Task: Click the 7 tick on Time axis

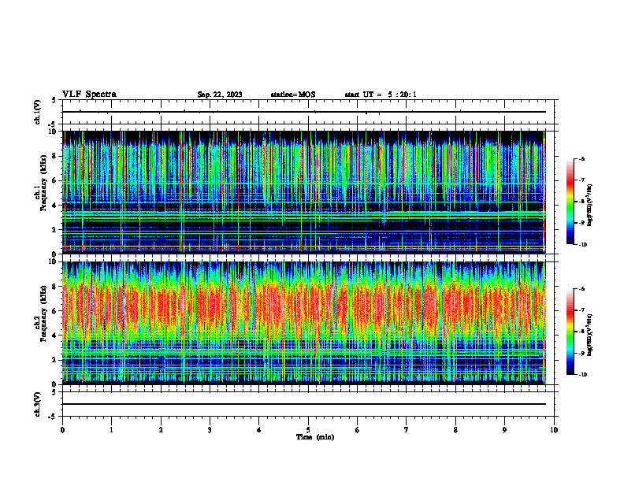Action: coord(407,430)
